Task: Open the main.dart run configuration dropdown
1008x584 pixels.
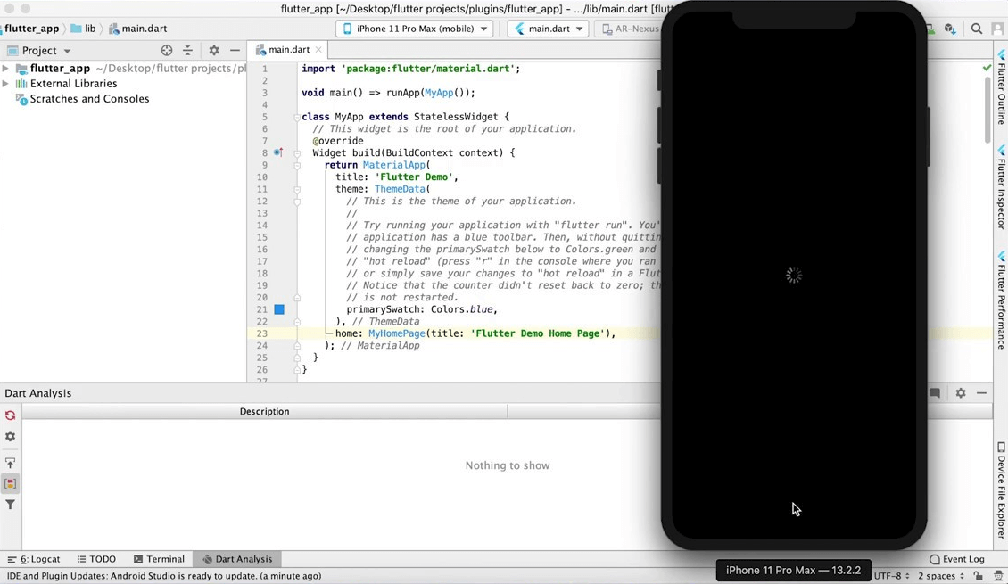Action: [547, 28]
